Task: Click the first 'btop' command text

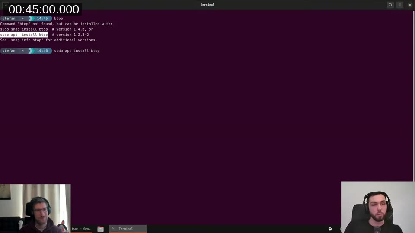Action: 58,19
